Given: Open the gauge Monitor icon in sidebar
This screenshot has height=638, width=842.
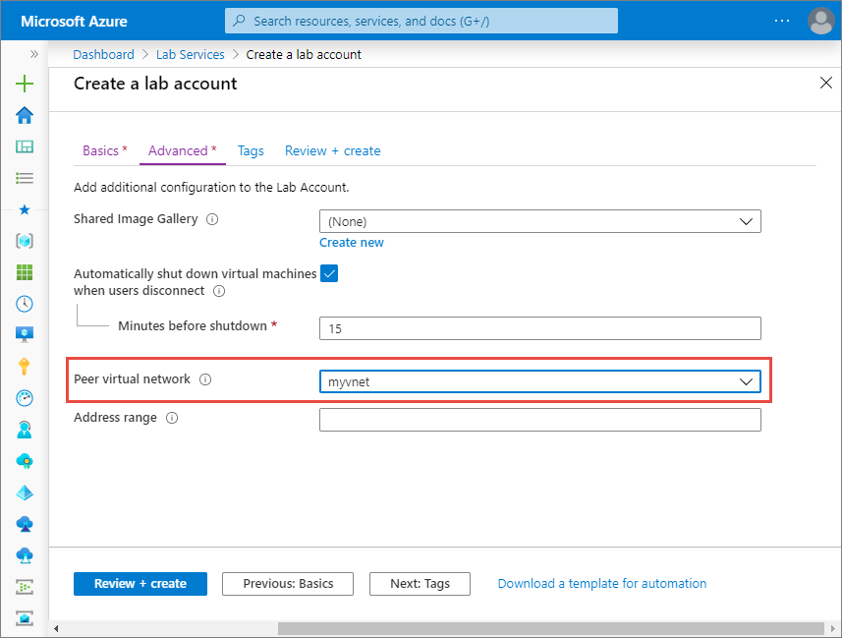Looking at the screenshot, I should tap(25, 398).
